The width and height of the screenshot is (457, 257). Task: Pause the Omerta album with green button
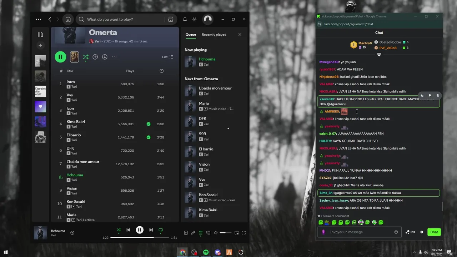tap(60, 57)
